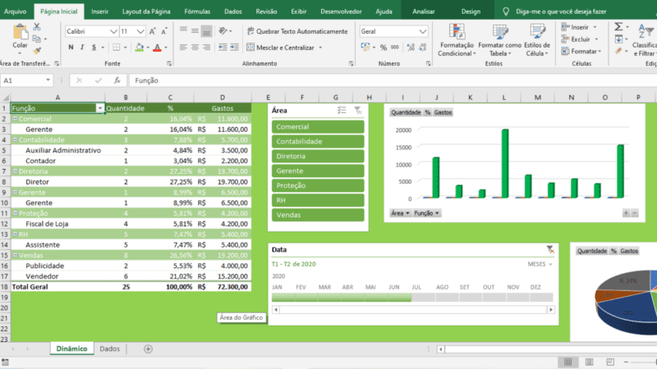Click the Insert Function fx icon
The image size is (657, 369).
tap(118, 80)
